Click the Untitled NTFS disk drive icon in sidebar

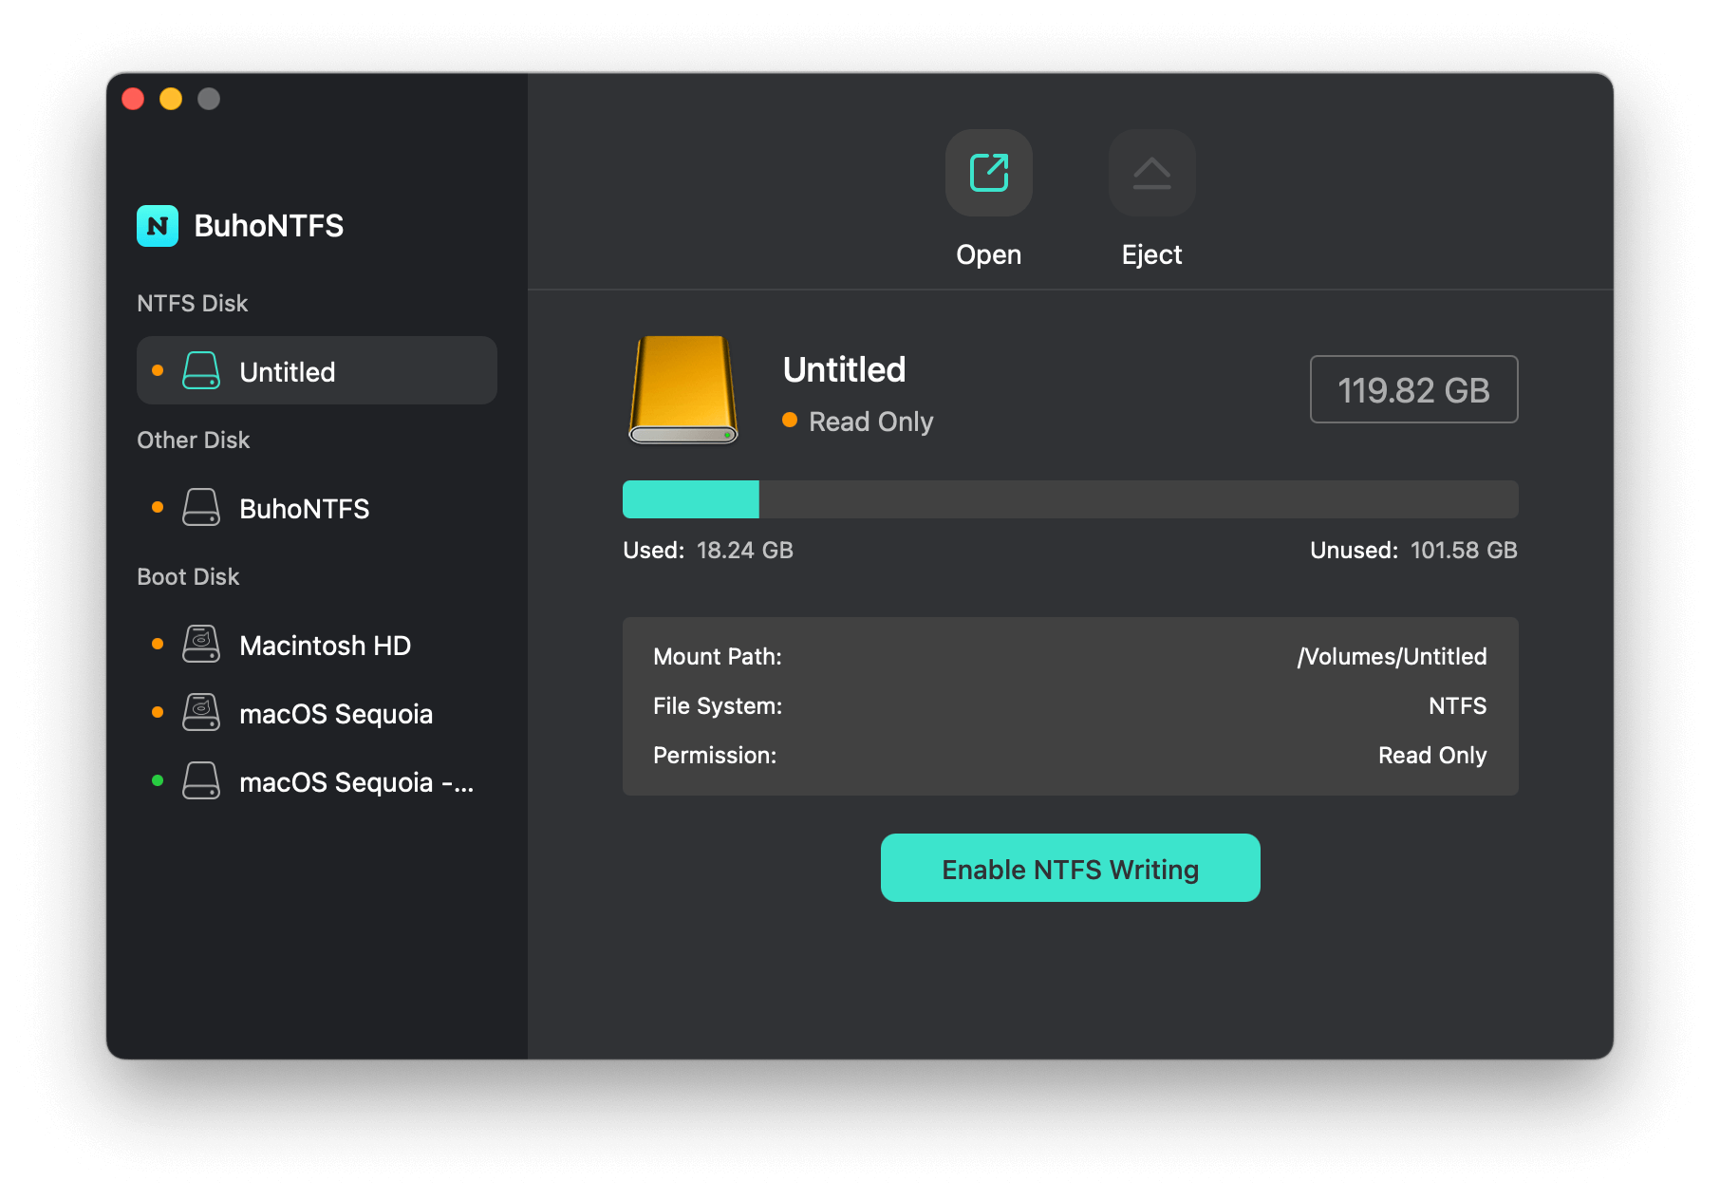201,371
